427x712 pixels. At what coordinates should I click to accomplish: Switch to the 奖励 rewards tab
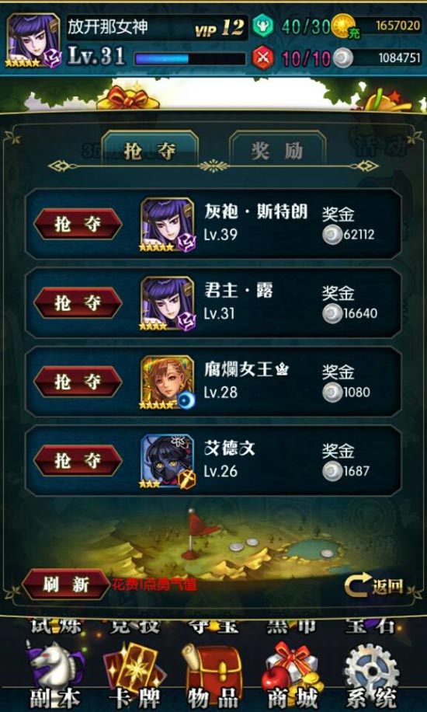pyautogui.click(x=277, y=152)
